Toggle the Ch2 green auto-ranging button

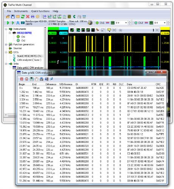[x=151, y=23]
